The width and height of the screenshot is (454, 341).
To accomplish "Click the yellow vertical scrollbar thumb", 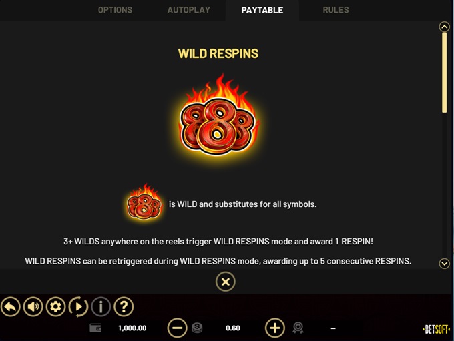I will click(x=445, y=73).
